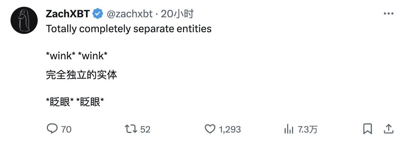Image resolution: width=402 pixels, height=141 pixels.
Task: Click the "*眨眼* *眨眼*" line
Action: click(75, 102)
